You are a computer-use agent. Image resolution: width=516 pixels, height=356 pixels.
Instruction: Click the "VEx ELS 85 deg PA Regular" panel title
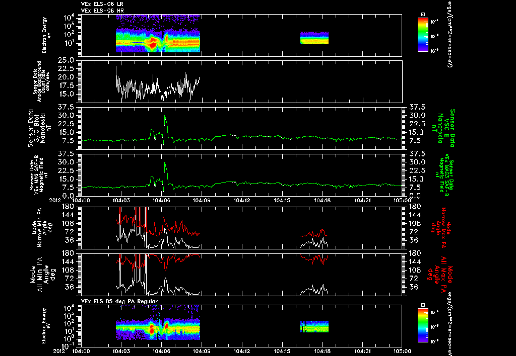119,301
